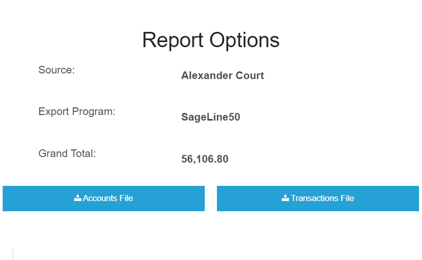Click the 'Export Program:' label
Viewport: 422px width, 260px height.
pyautogui.click(x=77, y=111)
